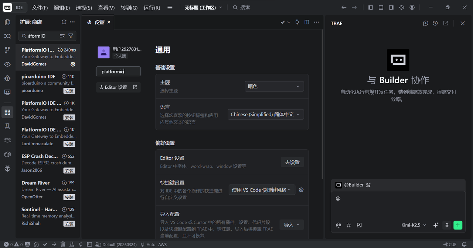Install the ESP Crash Decoder extension

[69, 171]
